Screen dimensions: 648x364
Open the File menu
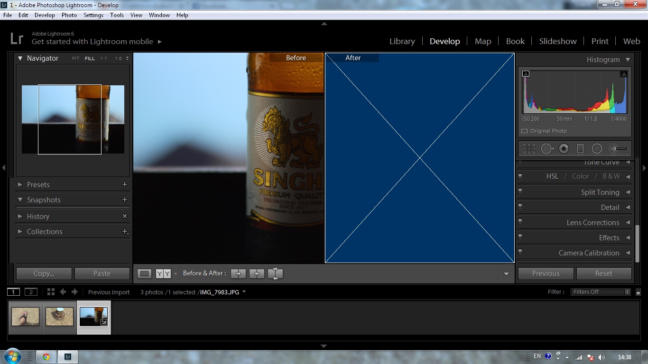coord(8,15)
